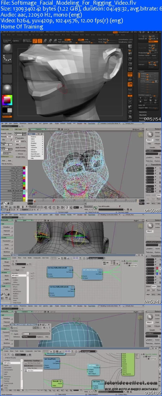162x396 pixels.
Task: Toggle ZBrush Draw mode button
Action: [x=40, y=41]
